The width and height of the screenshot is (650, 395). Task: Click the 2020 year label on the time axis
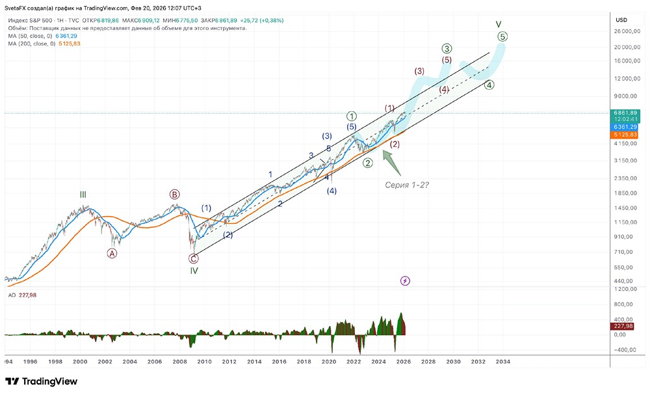tap(329, 361)
